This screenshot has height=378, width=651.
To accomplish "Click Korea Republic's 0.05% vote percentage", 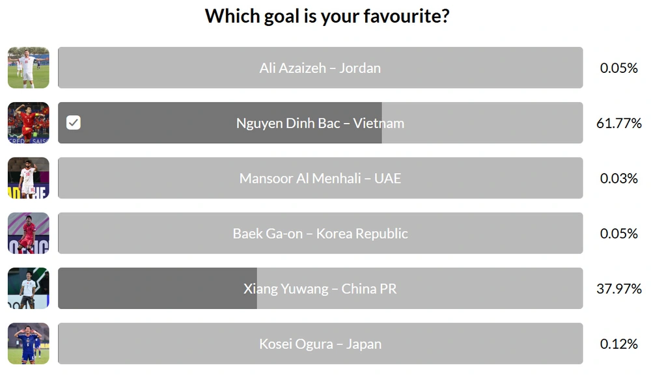I will click(618, 234).
